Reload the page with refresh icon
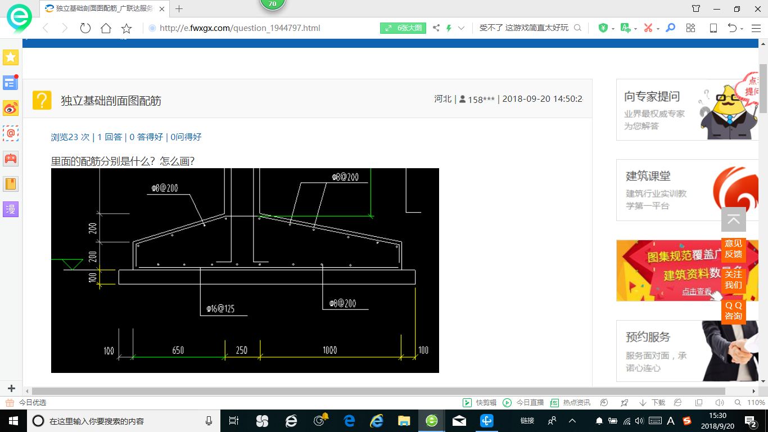768x432 pixels. pyautogui.click(x=85, y=28)
